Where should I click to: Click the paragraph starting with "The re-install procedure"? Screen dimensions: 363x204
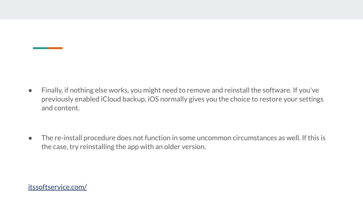point(183,142)
